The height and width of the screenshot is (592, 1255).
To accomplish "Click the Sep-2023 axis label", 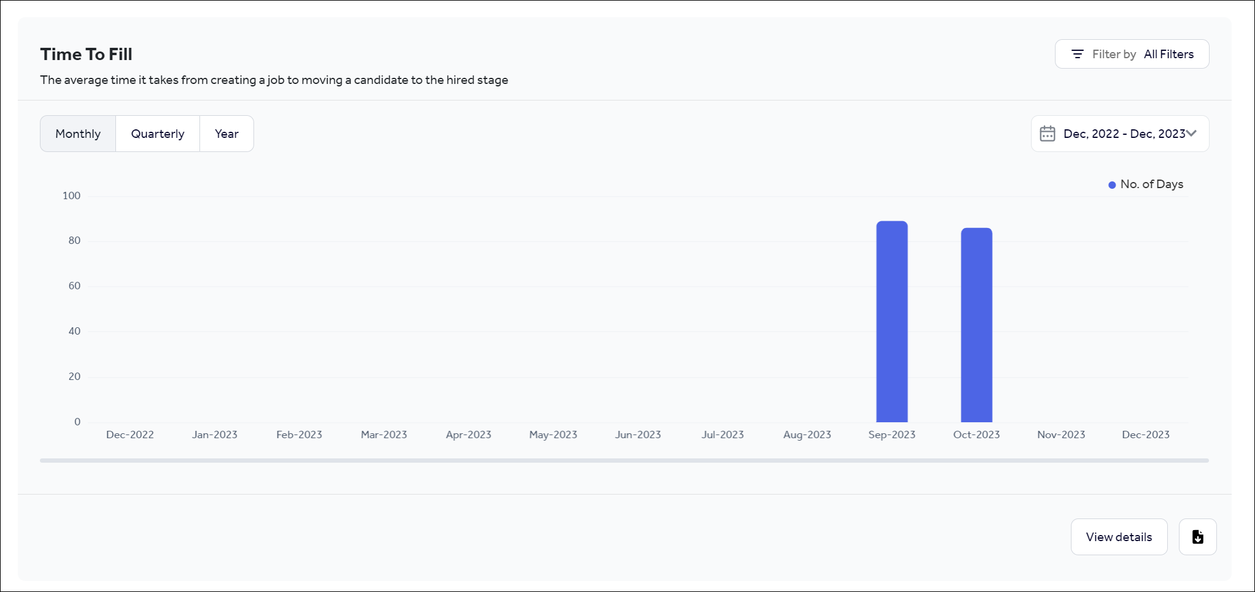I will tap(892, 435).
